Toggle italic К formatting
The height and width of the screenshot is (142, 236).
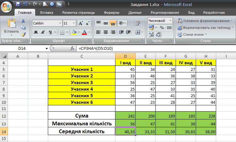43,32
